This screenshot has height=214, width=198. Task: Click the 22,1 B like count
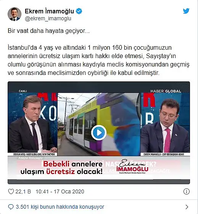(23, 191)
